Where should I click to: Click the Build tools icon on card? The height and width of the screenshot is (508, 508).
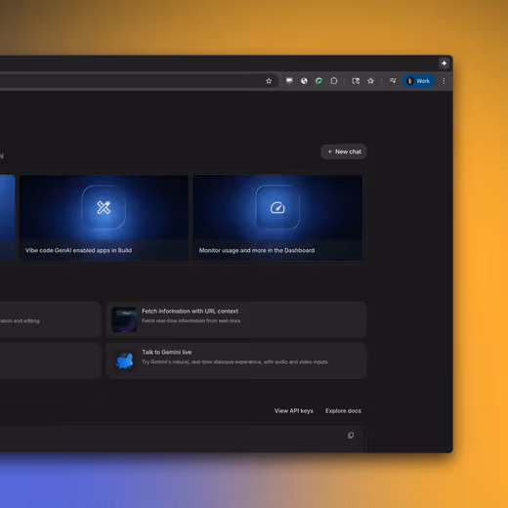pyautogui.click(x=104, y=207)
